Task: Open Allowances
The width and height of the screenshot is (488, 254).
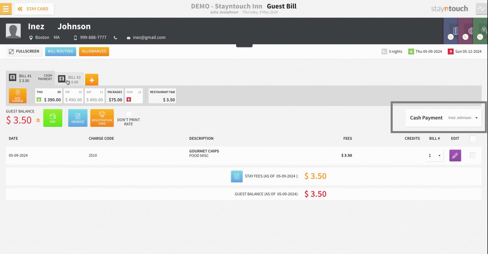Action: point(94,51)
